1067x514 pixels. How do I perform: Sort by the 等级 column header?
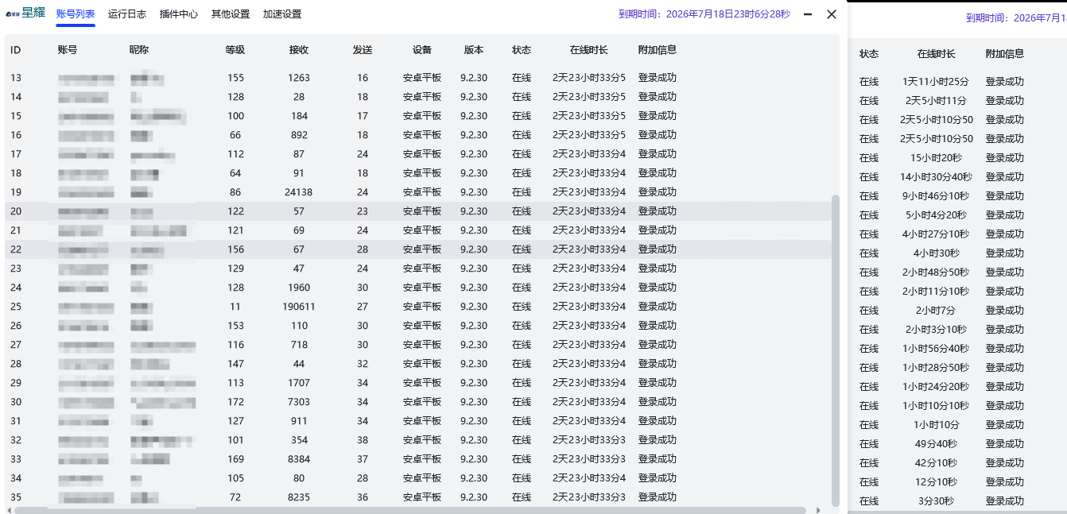click(235, 50)
